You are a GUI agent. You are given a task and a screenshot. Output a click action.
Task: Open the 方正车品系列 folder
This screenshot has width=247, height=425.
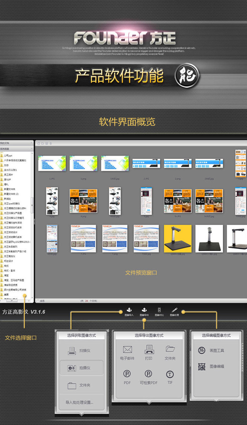[9, 246]
